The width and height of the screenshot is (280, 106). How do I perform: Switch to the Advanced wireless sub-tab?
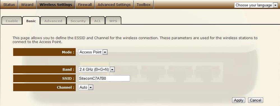tap(53, 21)
